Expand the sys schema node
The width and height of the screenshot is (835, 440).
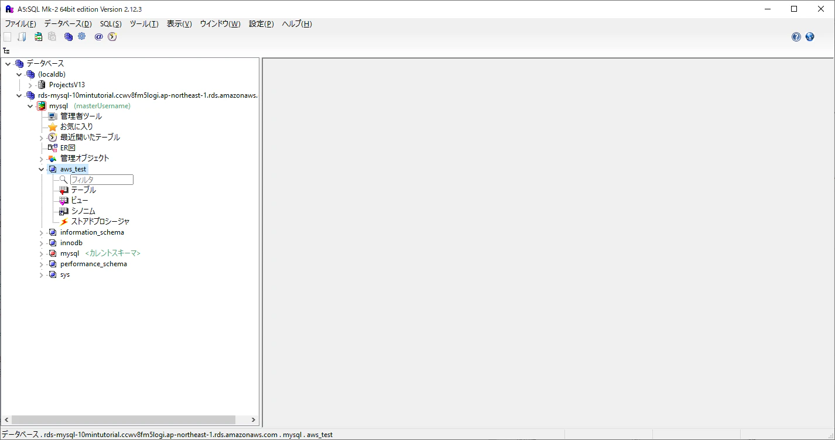coord(42,275)
